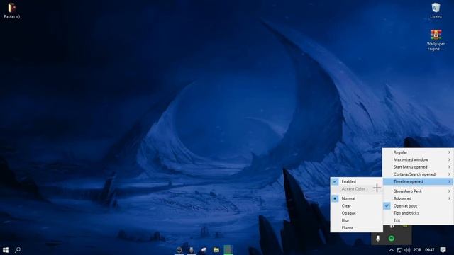Open File Explorer from the taskbar
The width and height of the screenshot is (454, 255).
click(x=216, y=250)
